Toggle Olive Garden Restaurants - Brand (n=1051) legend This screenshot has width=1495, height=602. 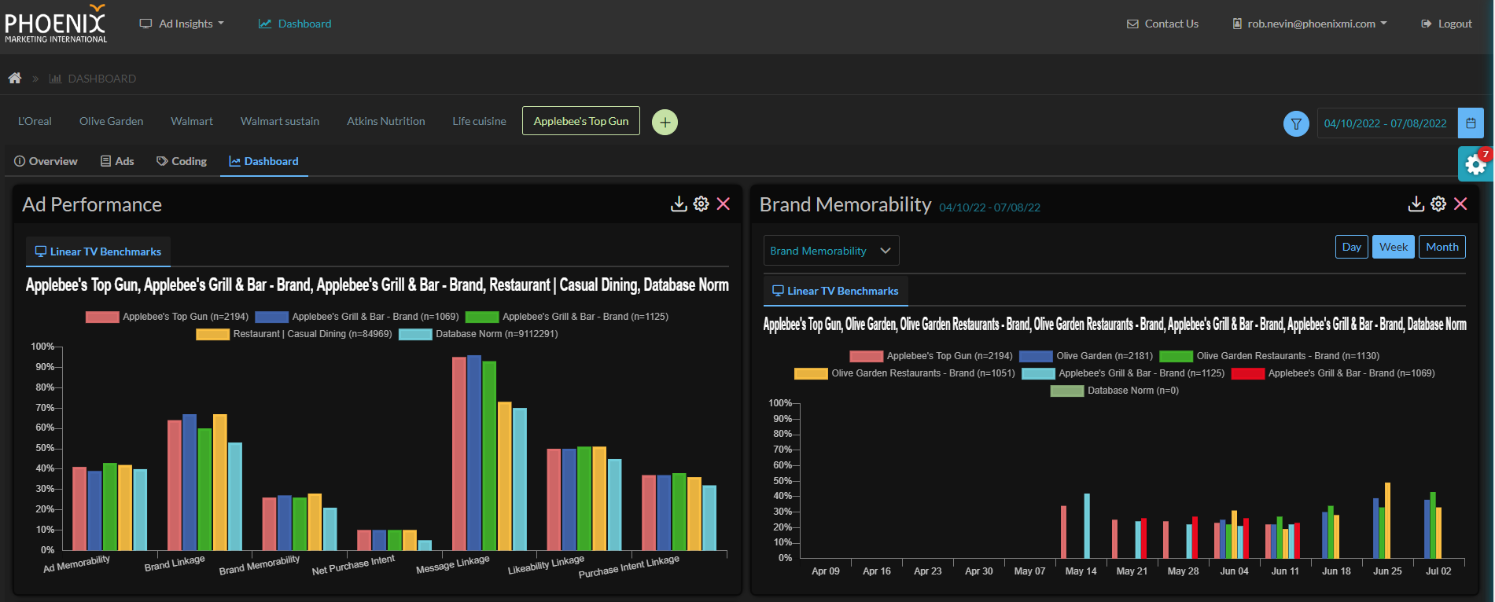tap(904, 373)
